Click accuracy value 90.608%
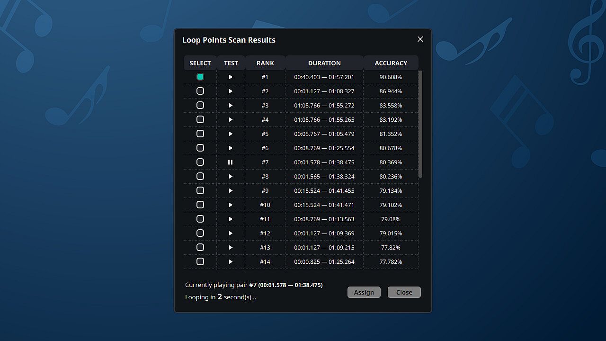Screen dimensions: 606x341 click(391, 77)
